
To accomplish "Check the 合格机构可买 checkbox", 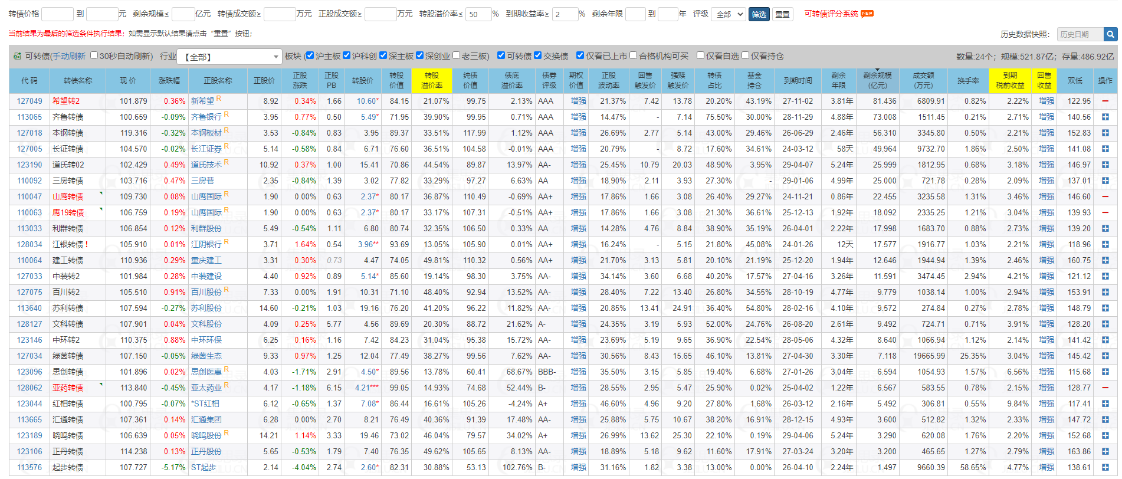I will pos(633,55).
